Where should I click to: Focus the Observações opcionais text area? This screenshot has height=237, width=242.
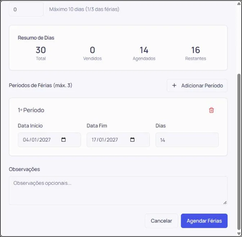point(118,191)
